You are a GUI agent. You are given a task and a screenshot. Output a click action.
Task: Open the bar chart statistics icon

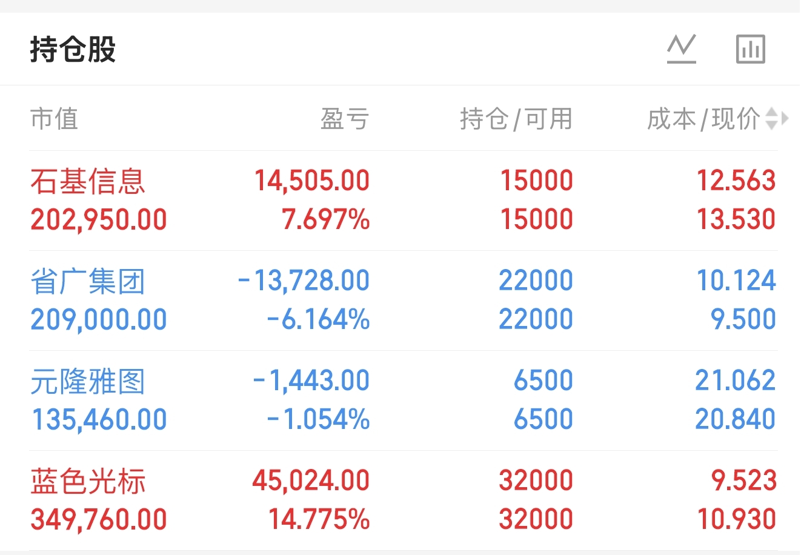coord(751,49)
